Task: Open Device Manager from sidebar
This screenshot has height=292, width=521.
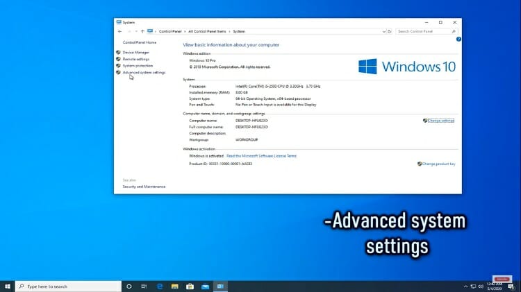Action: click(136, 53)
